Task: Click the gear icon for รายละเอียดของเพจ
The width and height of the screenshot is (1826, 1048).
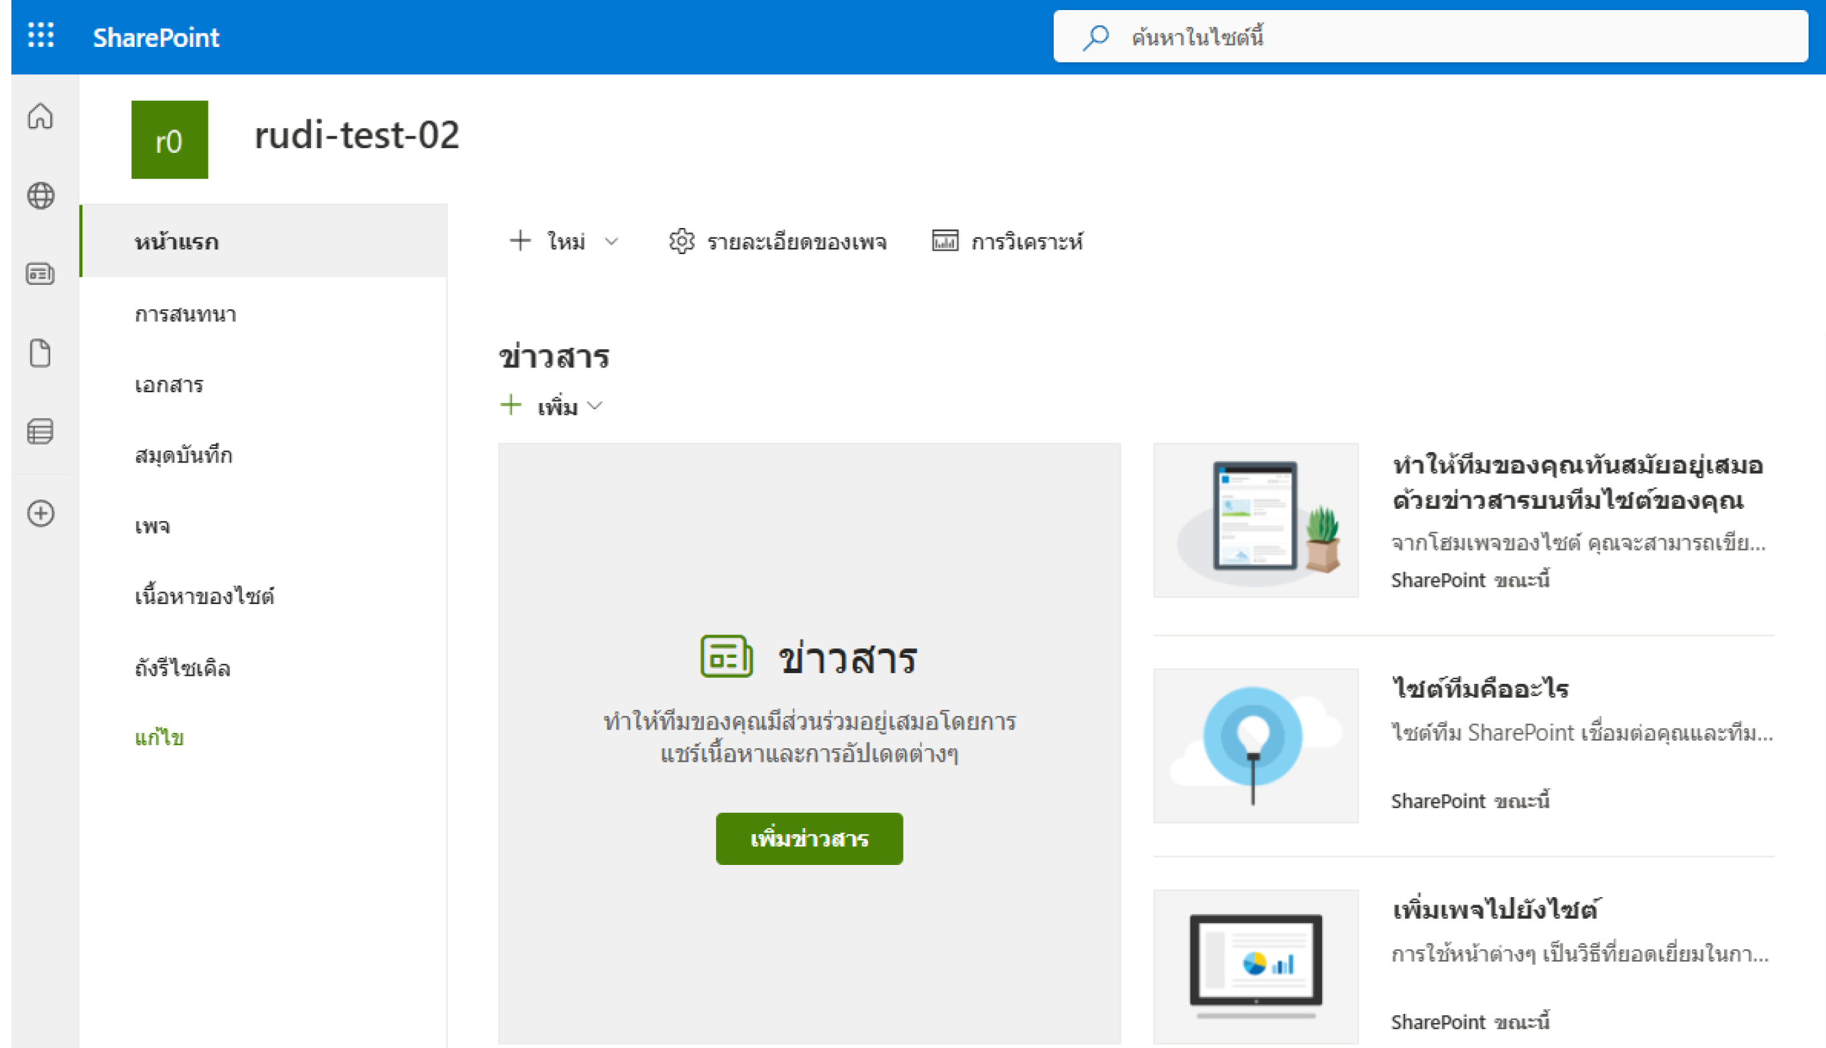Action: click(x=681, y=241)
